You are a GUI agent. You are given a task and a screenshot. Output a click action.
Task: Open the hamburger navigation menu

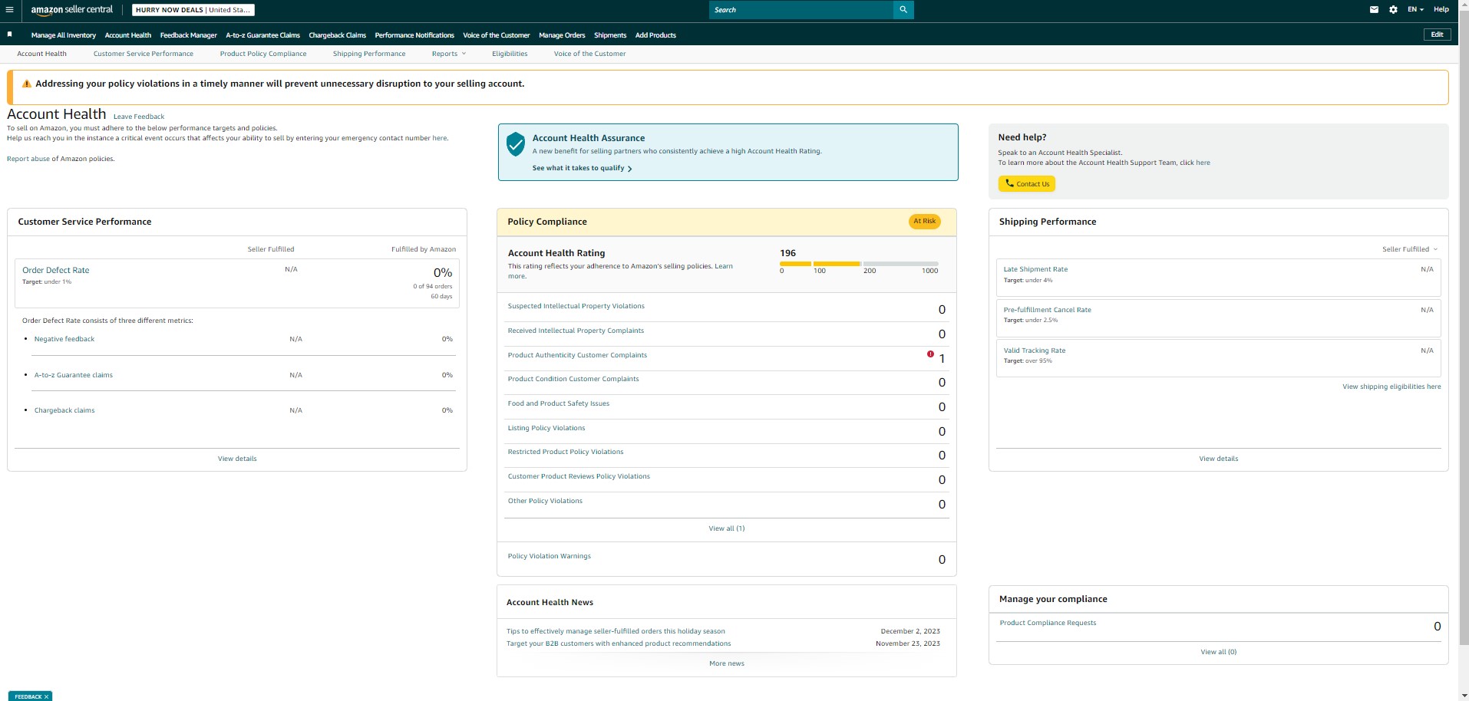pos(9,10)
